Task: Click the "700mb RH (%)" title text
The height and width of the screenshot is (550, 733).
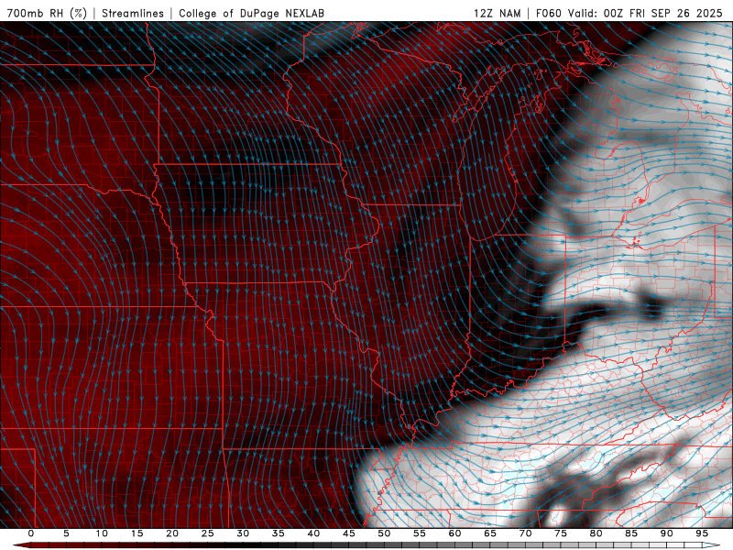Action: 48,13
